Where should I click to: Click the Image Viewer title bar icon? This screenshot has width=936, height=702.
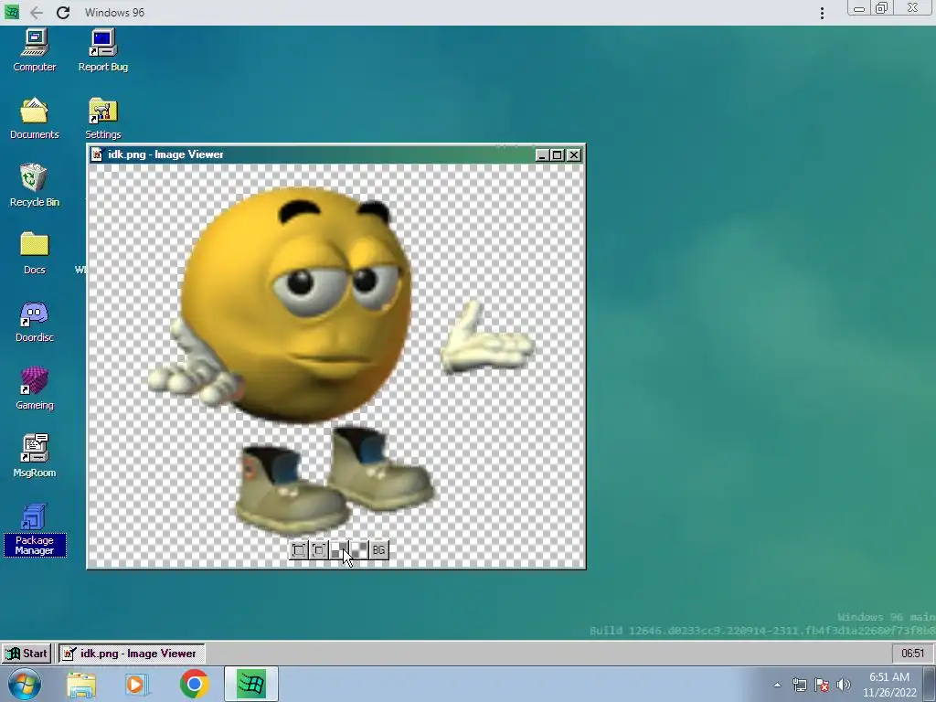pyautogui.click(x=97, y=154)
